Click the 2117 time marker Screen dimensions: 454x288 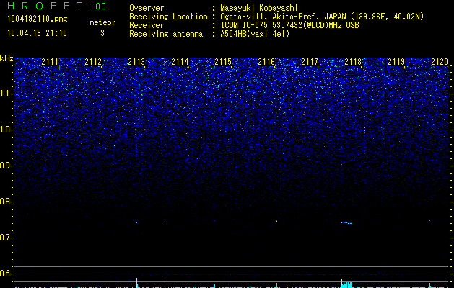[x=310, y=62]
